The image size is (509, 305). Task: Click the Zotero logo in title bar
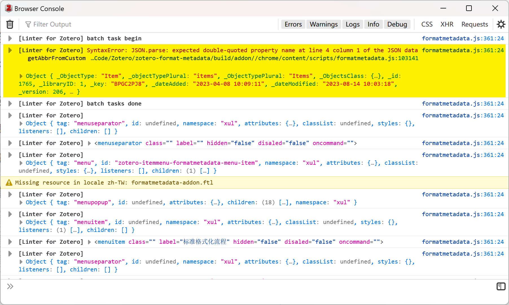(8, 8)
